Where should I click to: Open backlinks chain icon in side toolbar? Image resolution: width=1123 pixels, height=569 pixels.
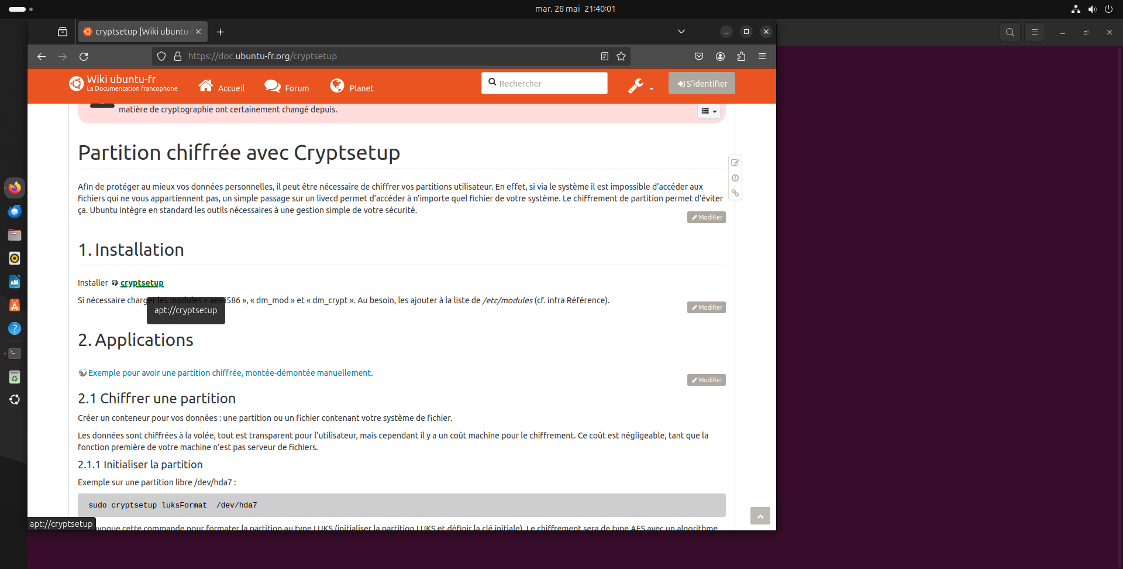735,193
